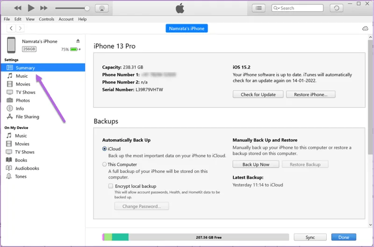Click the Namrata's iPhone blue device button
Image resolution: width=374 pixels, height=247 pixels.
[187, 29]
